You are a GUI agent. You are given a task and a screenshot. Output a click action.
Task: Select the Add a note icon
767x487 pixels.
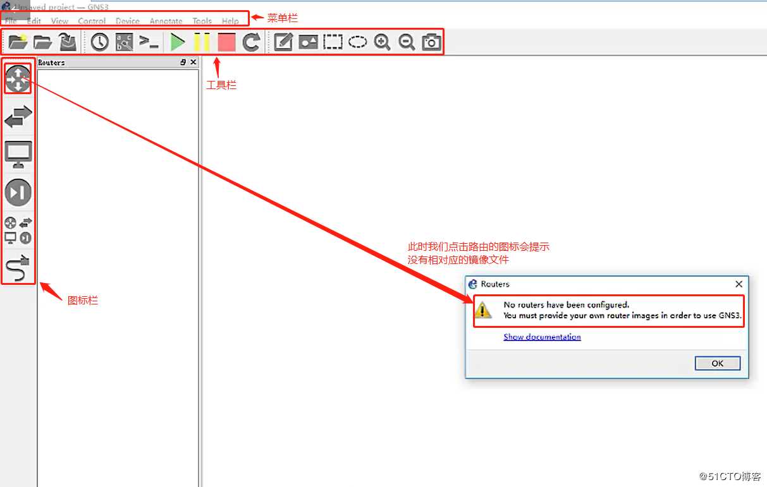coord(283,42)
